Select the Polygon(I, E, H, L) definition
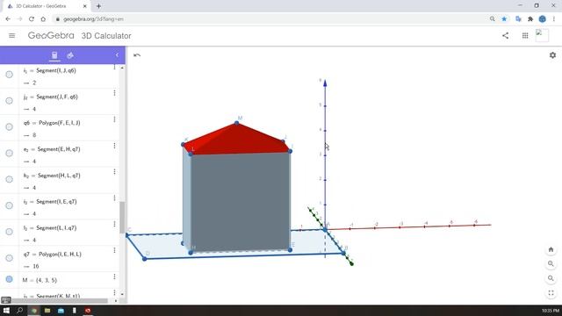 [53, 254]
